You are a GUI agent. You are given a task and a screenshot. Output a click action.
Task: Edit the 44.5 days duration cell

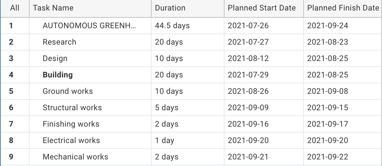click(172, 26)
